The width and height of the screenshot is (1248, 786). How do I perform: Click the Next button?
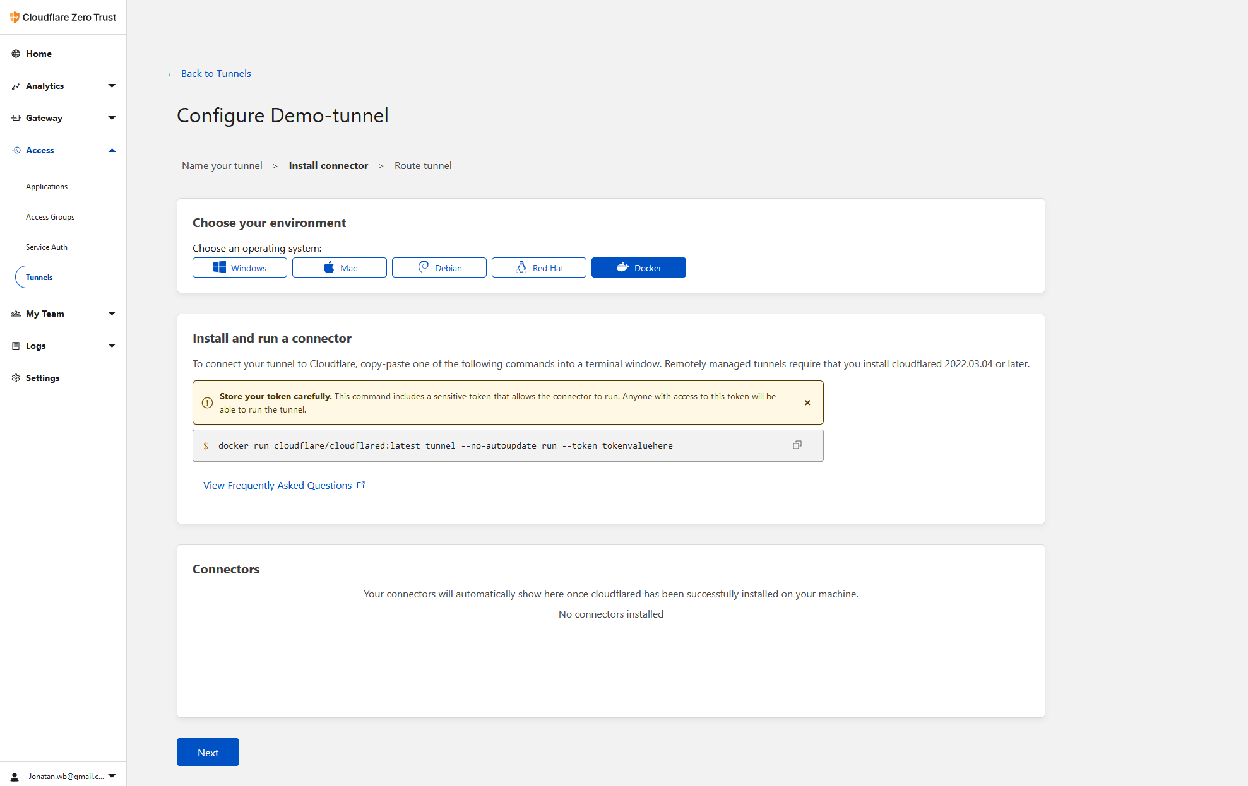(208, 752)
